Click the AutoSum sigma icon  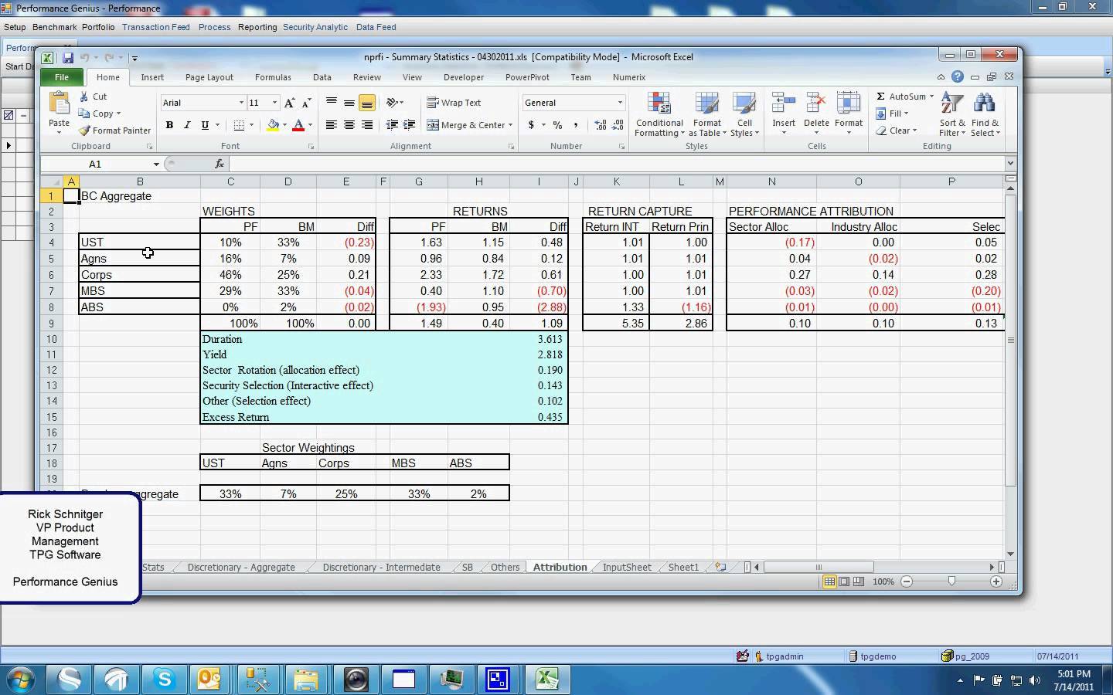881,97
